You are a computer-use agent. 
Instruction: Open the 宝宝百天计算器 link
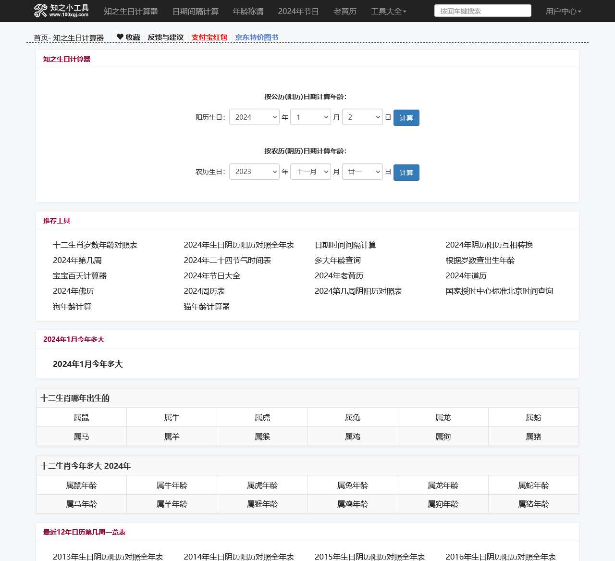[x=80, y=275]
